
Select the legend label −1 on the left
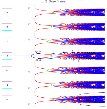pos(7,71)
